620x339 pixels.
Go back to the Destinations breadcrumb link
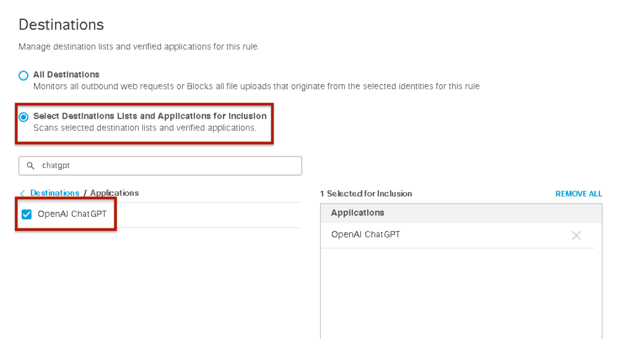pos(54,193)
